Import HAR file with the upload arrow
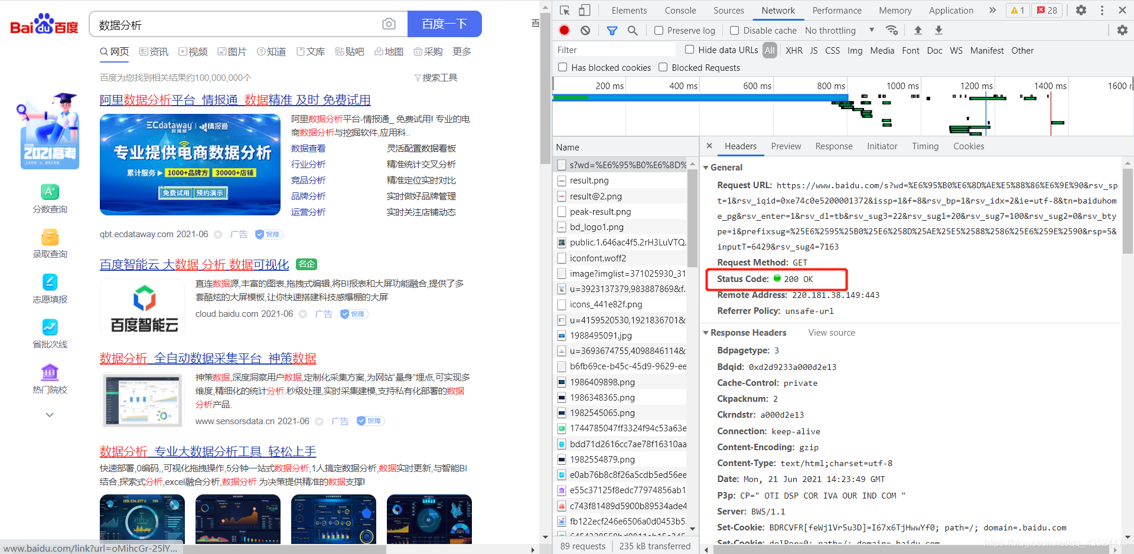 pos(918,30)
